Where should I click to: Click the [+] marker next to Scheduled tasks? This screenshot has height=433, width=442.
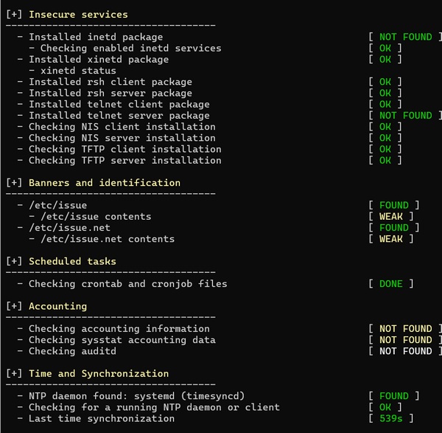(x=14, y=261)
